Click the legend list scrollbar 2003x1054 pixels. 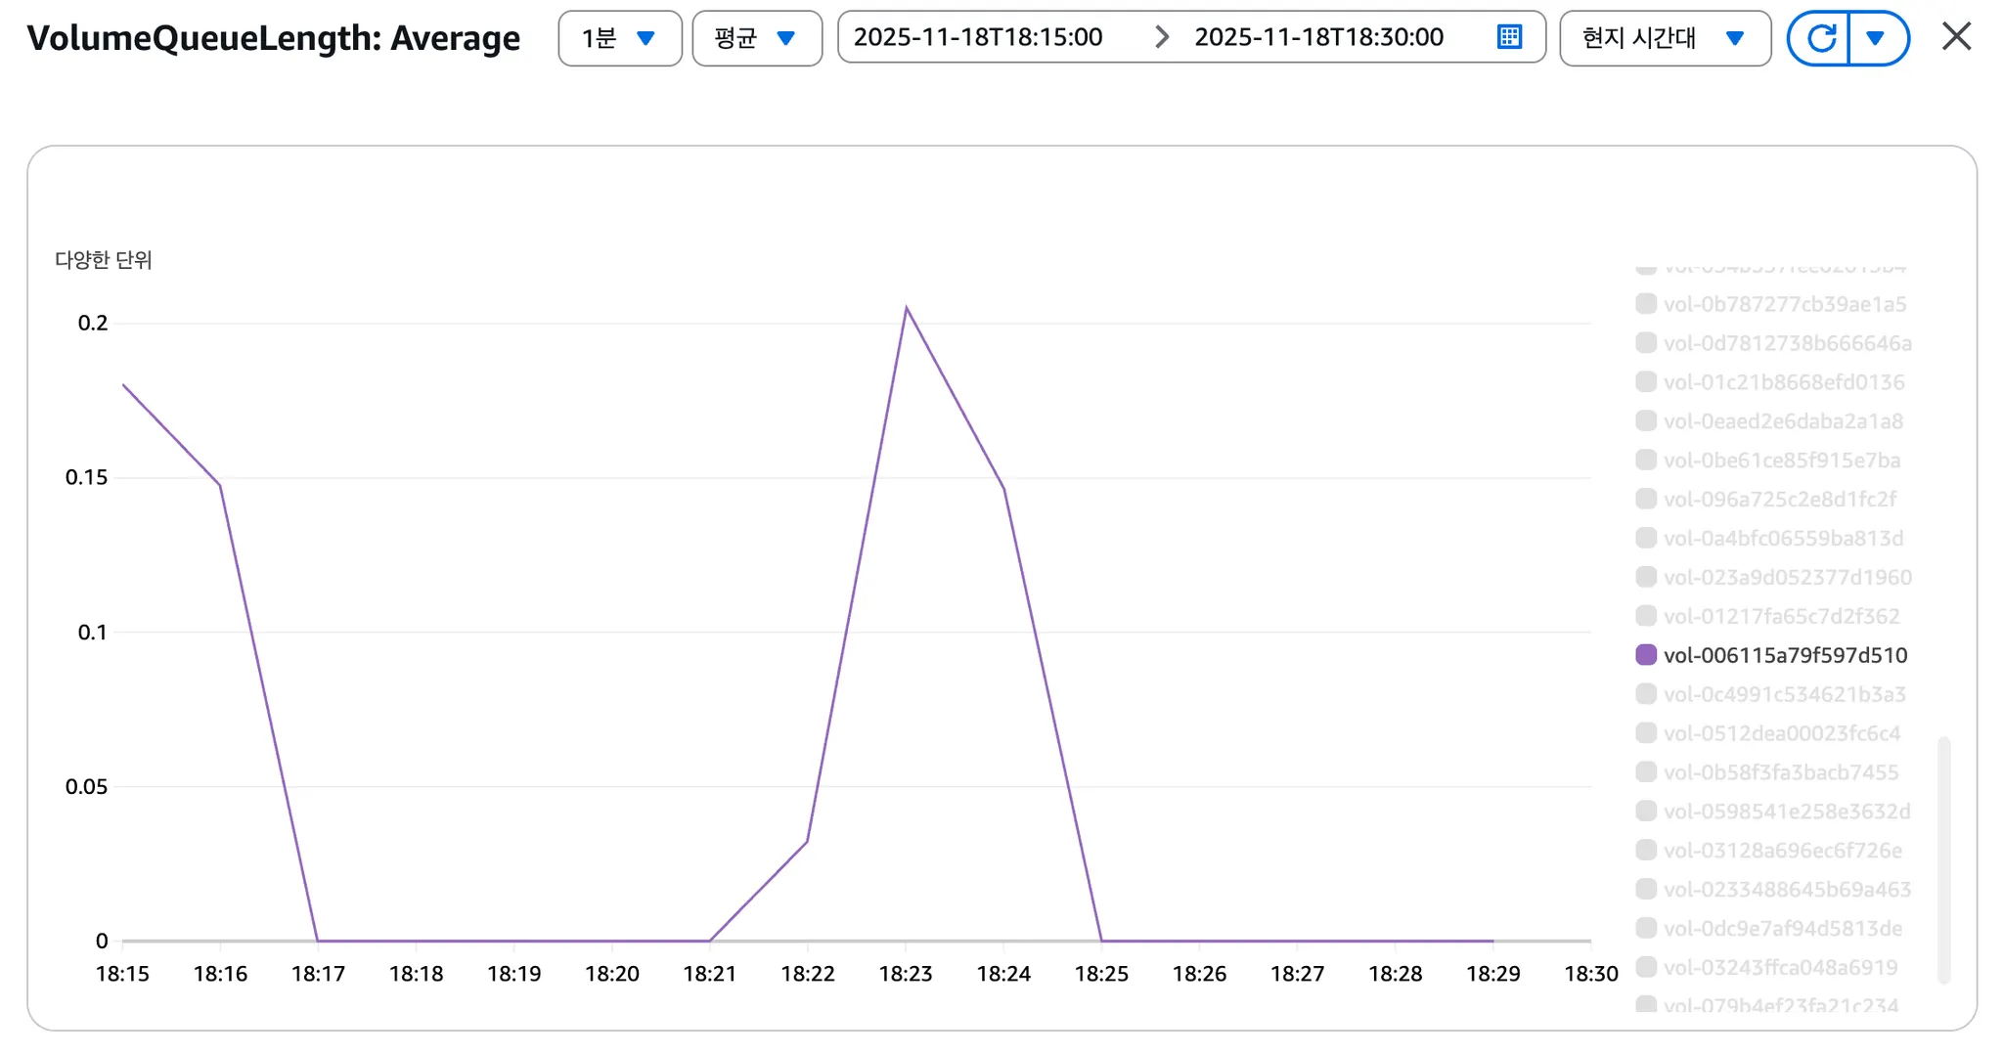tap(1944, 860)
